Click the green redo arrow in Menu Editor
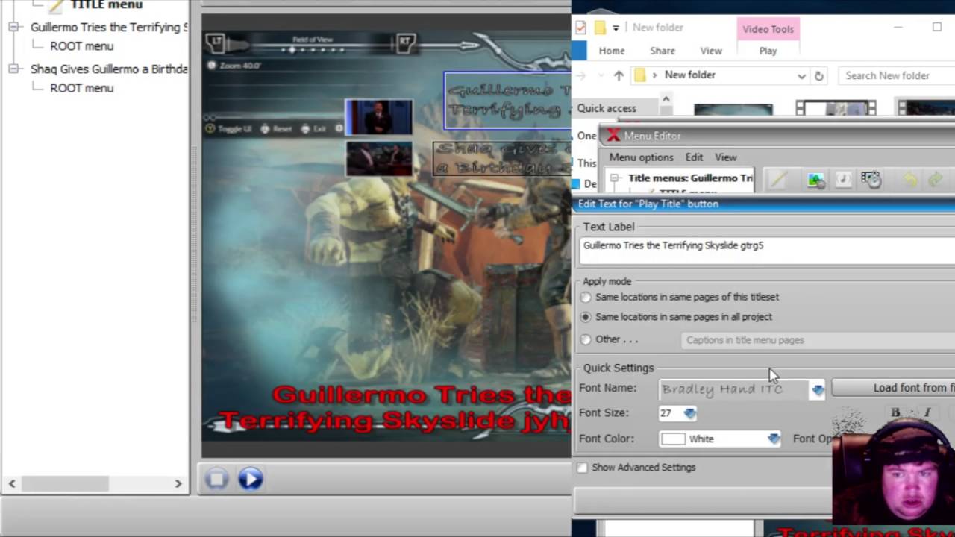Screen dimensions: 955x537 pyautogui.click(x=935, y=180)
